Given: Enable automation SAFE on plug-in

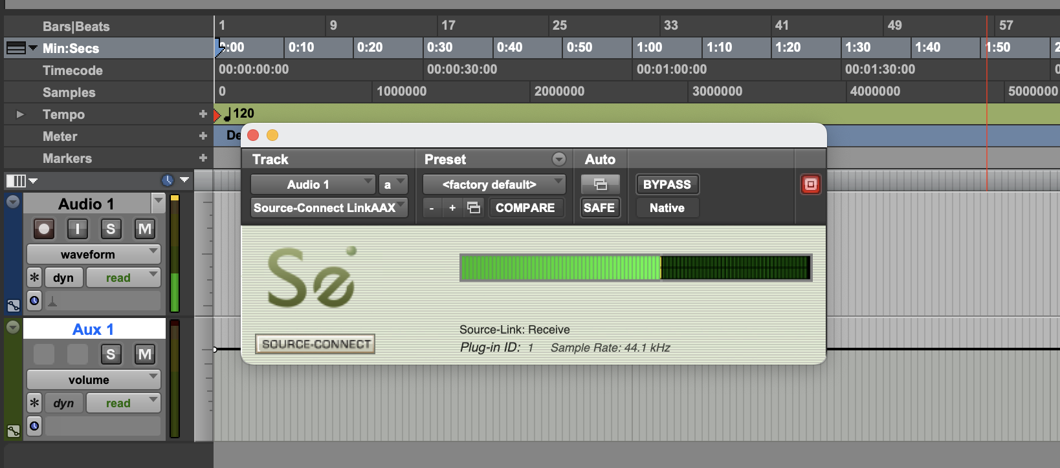Looking at the screenshot, I should coord(599,207).
